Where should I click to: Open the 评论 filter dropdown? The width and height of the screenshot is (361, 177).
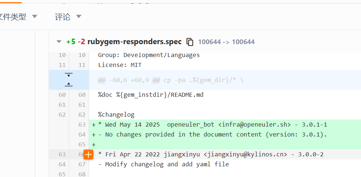pyautogui.click(x=68, y=17)
